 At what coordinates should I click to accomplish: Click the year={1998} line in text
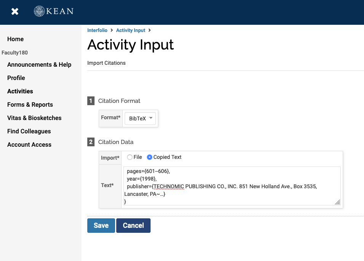pos(142,179)
